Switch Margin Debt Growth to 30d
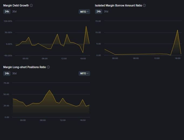184x140 pixels. [x=14, y=12]
